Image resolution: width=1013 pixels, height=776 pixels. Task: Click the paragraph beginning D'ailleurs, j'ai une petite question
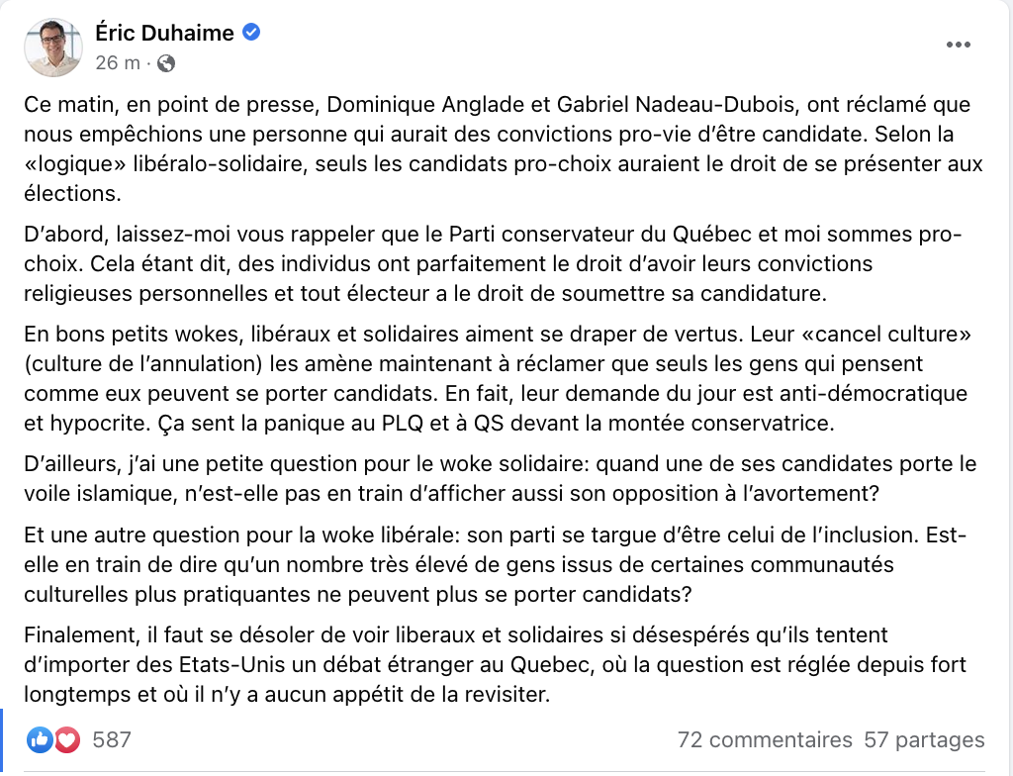coord(501,478)
